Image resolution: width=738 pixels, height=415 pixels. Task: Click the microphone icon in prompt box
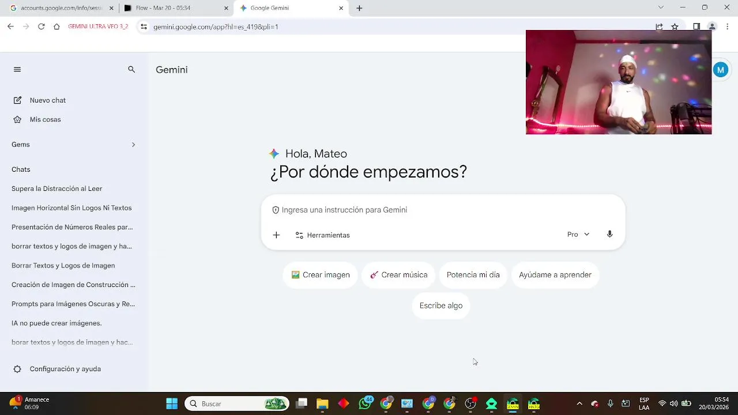(609, 235)
